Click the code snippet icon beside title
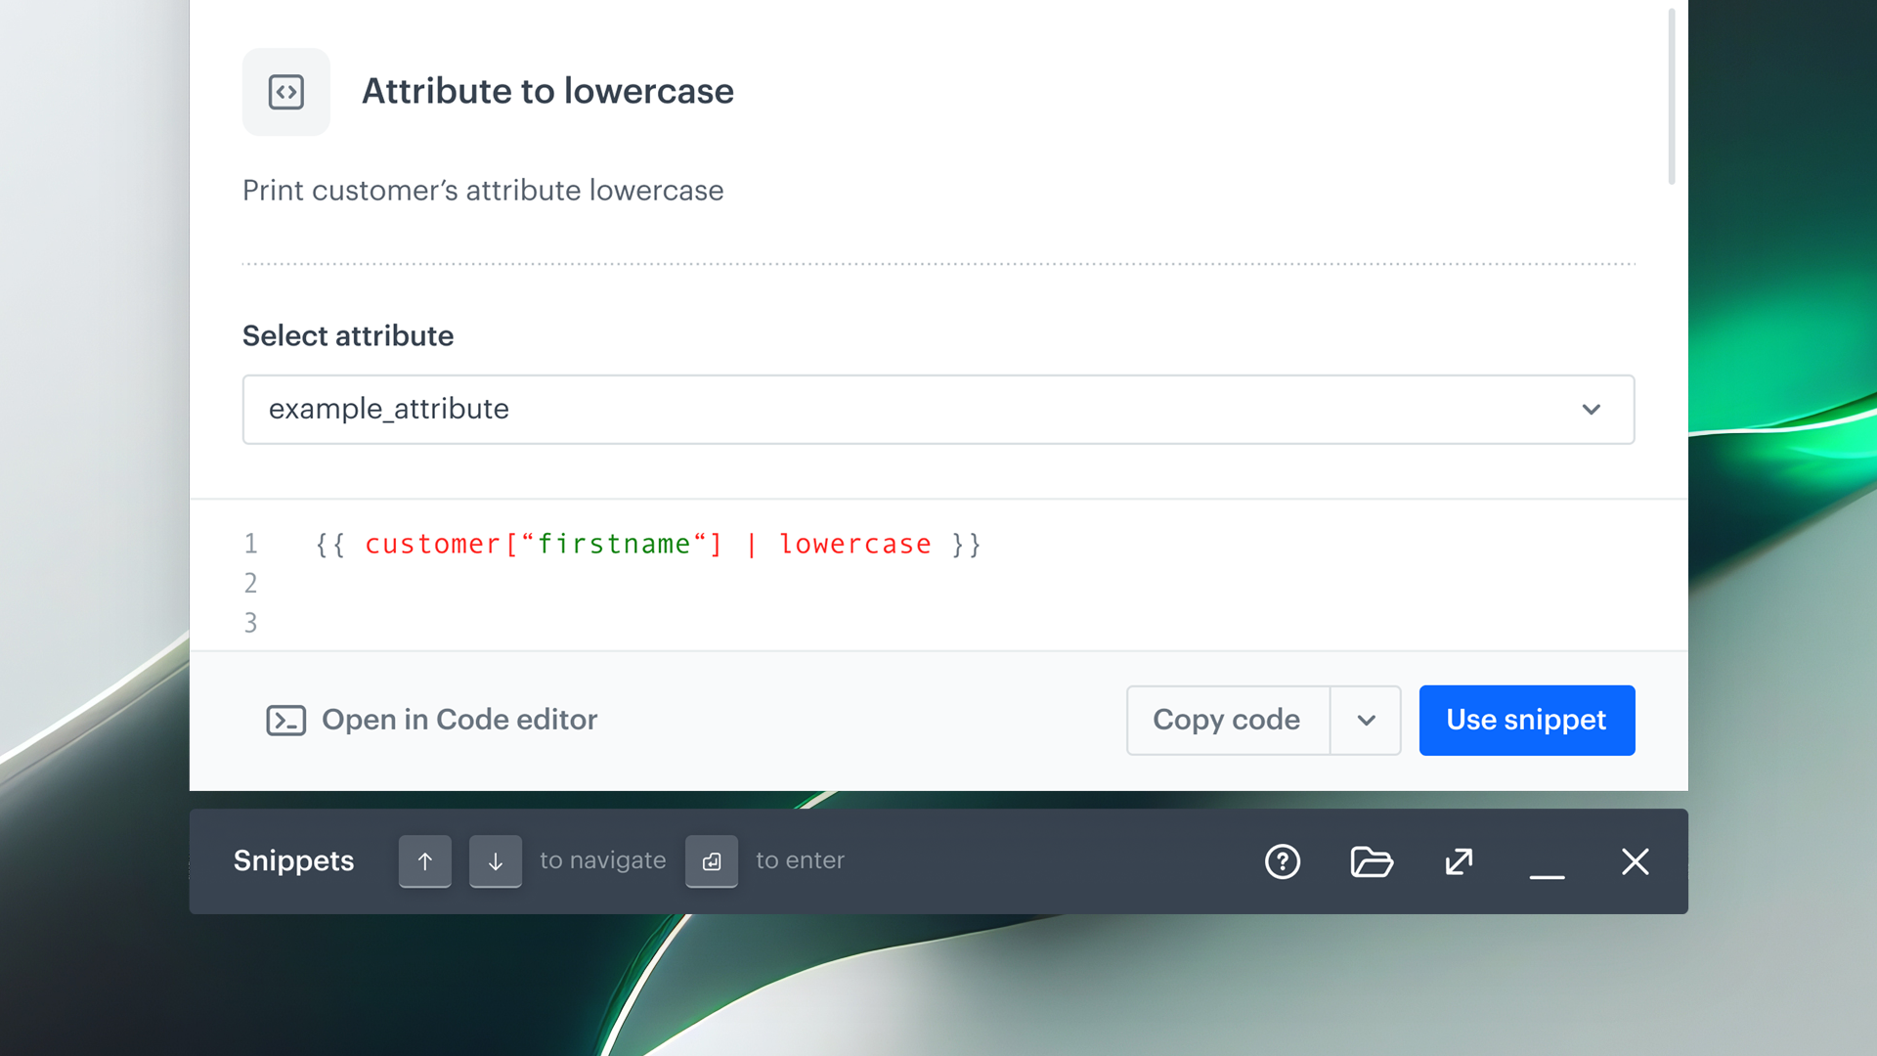Image resolution: width=1877 pixels, height=1056 pixels. click(x=285, y=92)
